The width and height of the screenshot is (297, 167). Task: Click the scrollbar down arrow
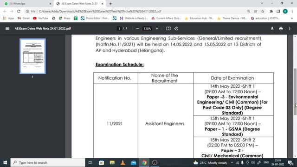(295, 156)
